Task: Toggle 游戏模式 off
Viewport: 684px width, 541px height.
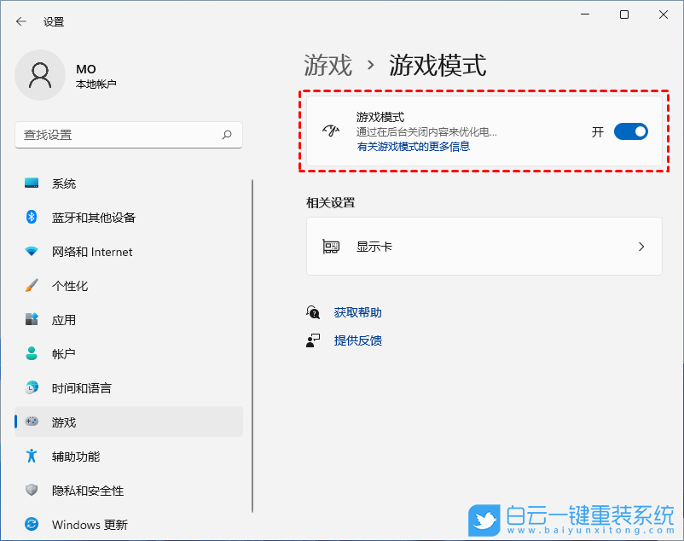Action: tap(631, 131)
